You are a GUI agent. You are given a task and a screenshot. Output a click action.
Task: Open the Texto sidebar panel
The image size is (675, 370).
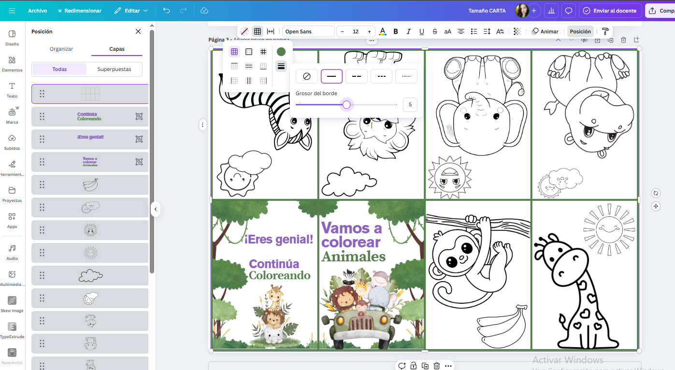tap(12, 89)
